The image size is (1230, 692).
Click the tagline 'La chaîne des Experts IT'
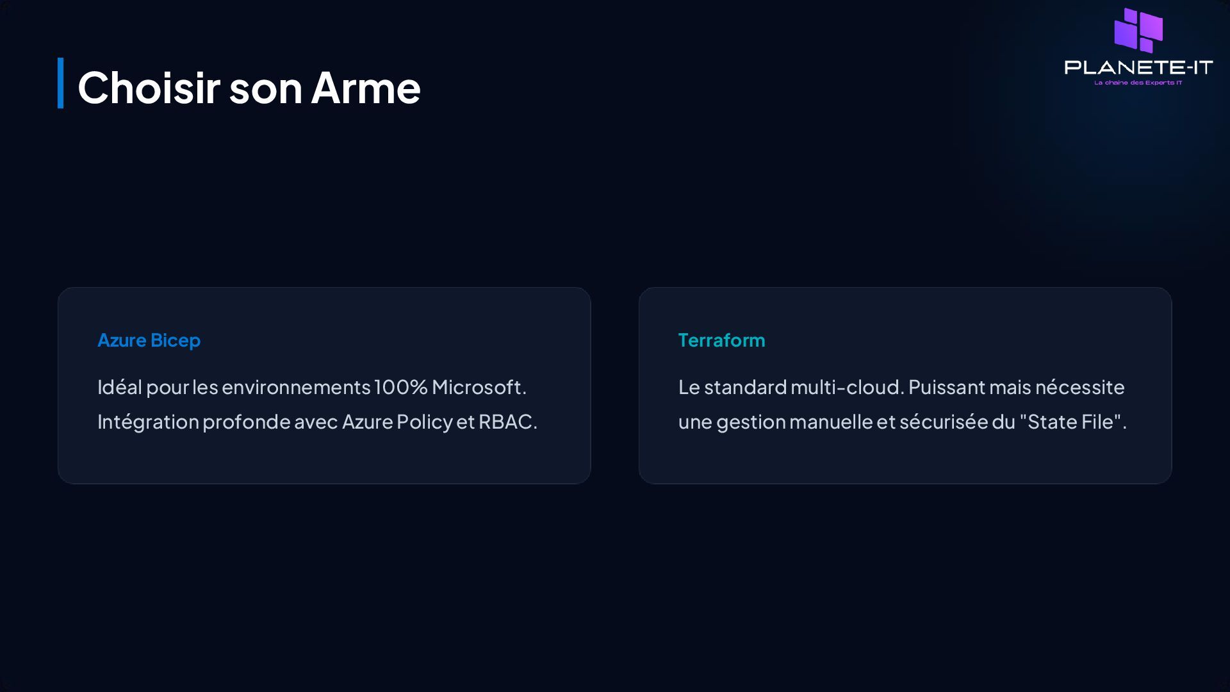pos(1138,83)
